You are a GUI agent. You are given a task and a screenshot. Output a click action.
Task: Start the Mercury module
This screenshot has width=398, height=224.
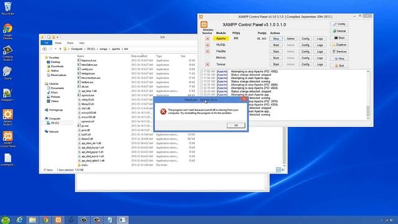tap(276, 58)
